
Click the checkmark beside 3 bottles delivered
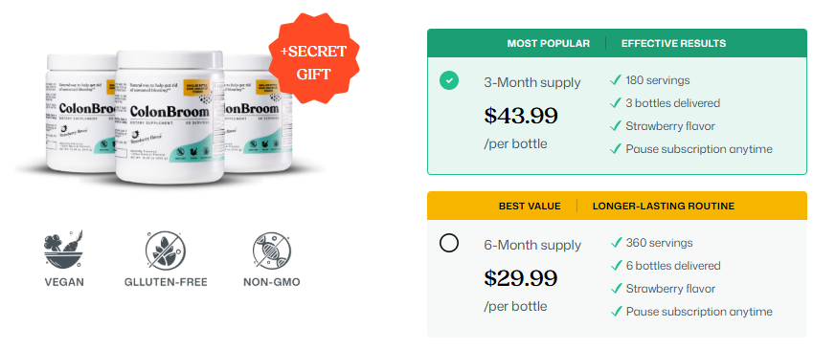tap(616, 103)
